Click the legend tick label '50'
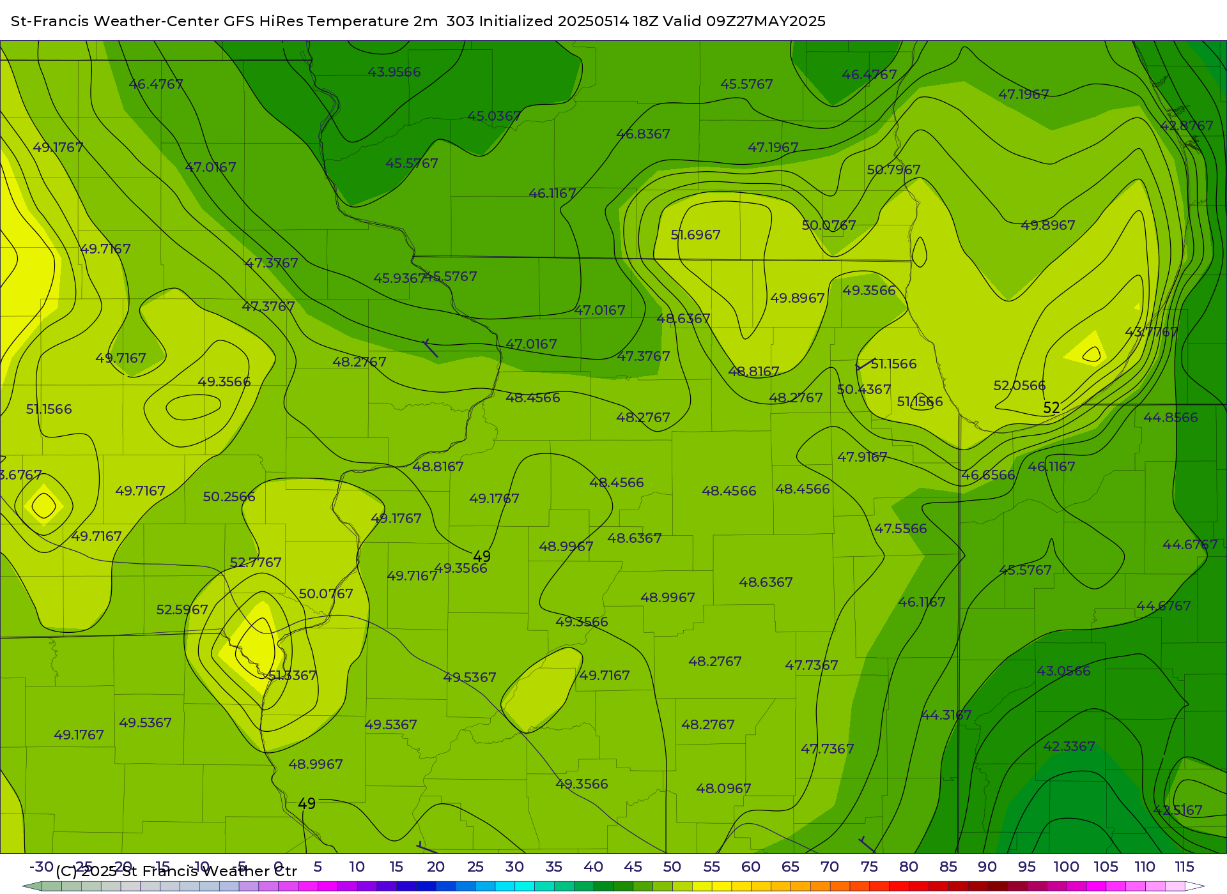 coord(672,867)
